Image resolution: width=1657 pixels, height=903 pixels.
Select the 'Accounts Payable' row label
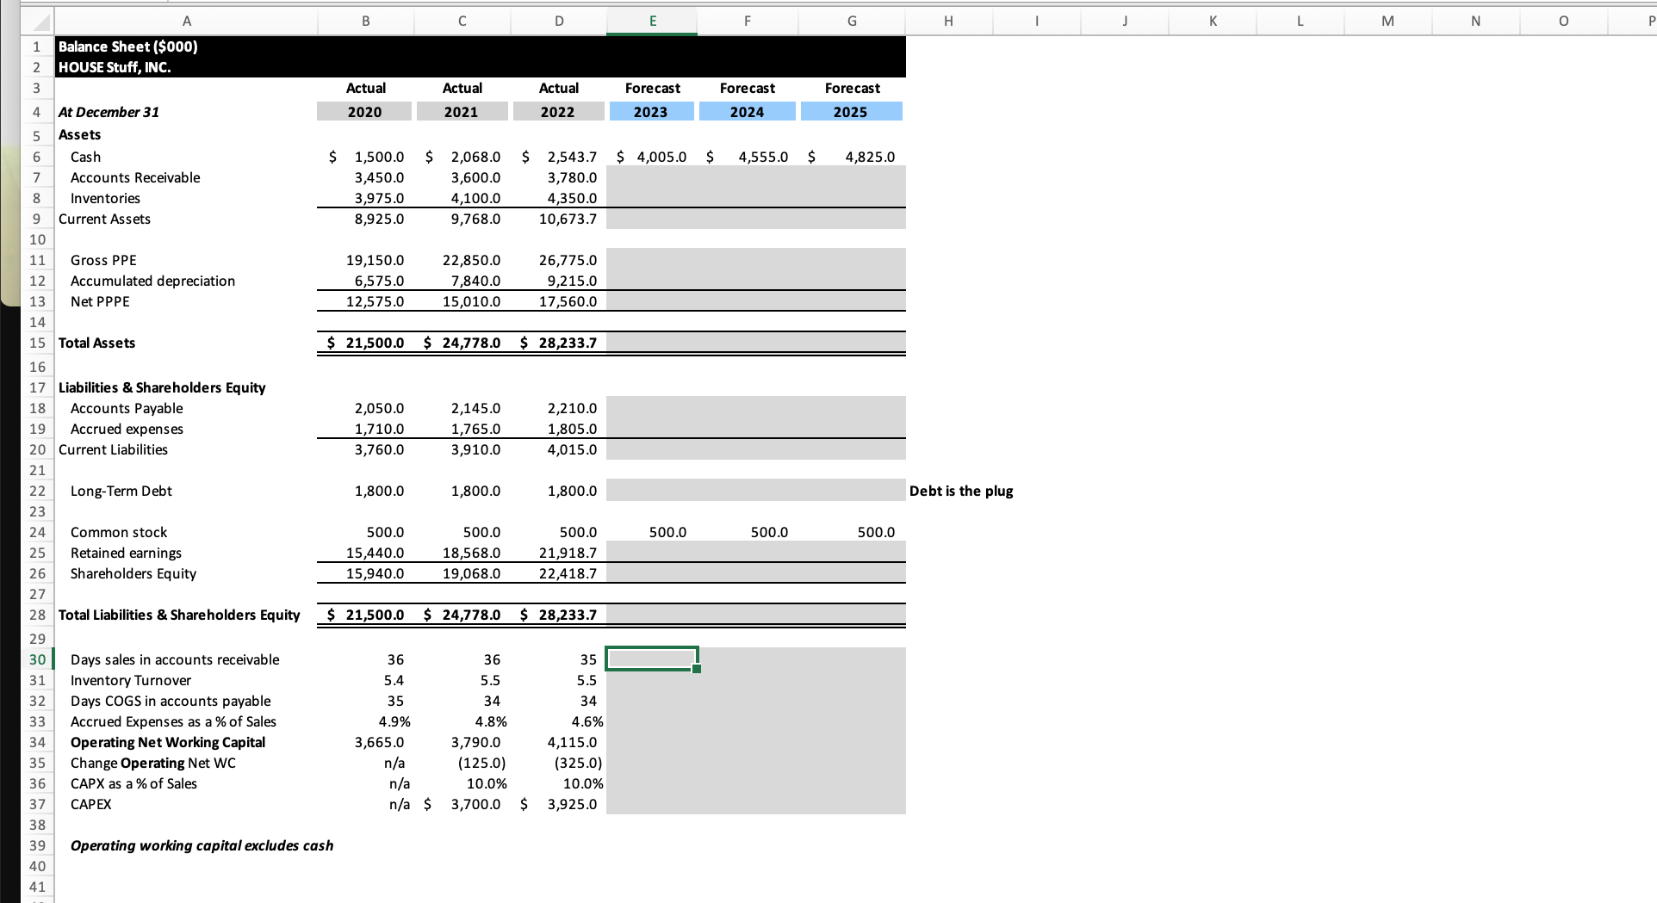tap(127, 408)
